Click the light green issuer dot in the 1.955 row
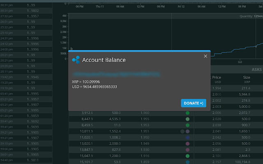 tap(187, 119)
